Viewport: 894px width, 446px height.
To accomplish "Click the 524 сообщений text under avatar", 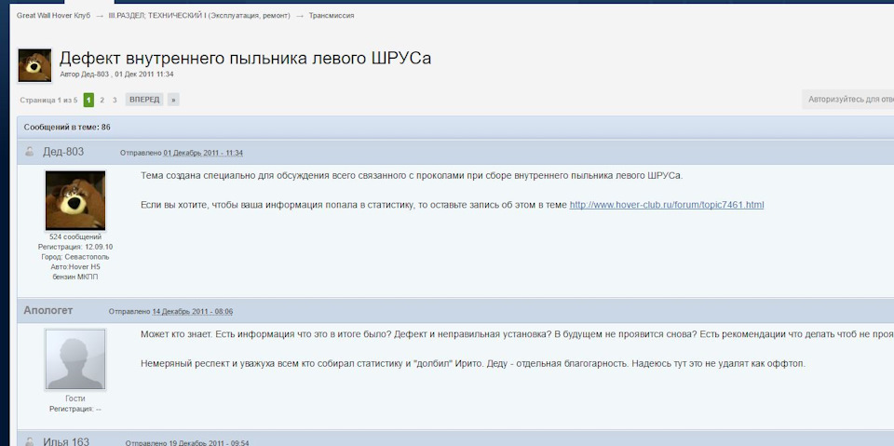I will (x=75, y=237).
